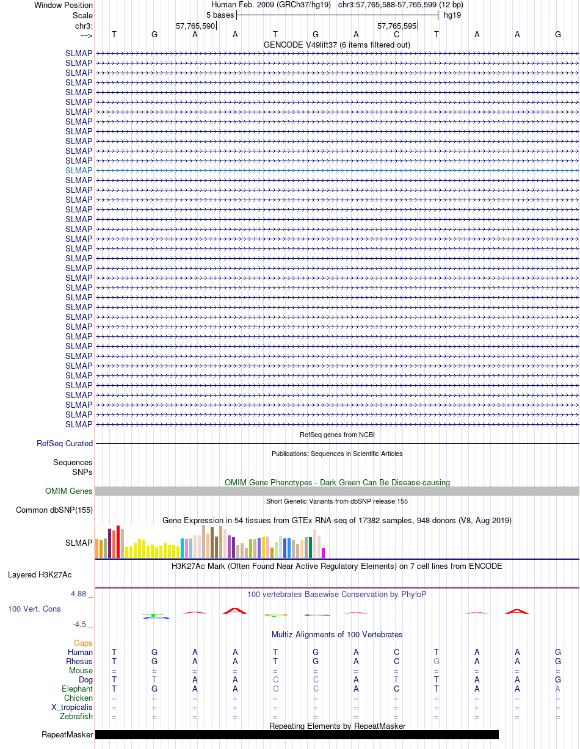Image resolution: width=580 pixels, height=749 pixels.
Task: Click the Elephant species label
Action: click(78, 689)
